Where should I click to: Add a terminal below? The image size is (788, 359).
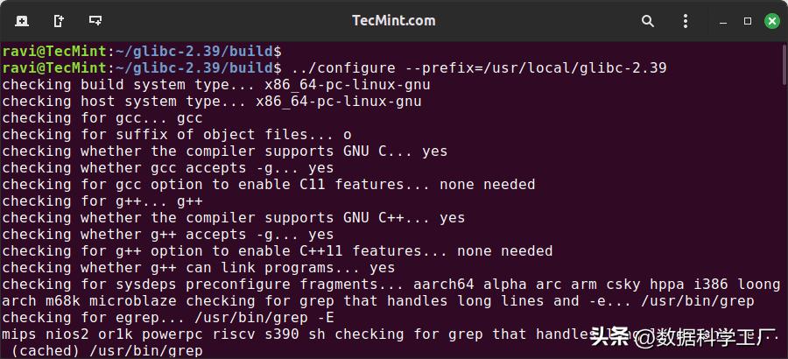95,21
